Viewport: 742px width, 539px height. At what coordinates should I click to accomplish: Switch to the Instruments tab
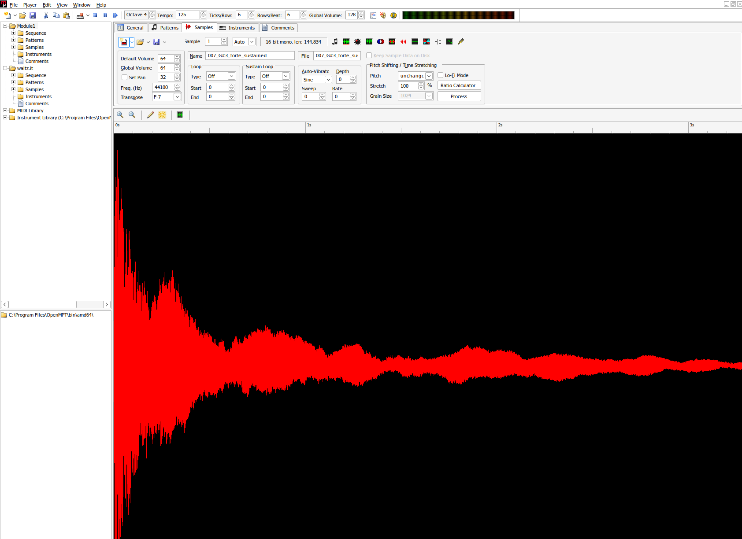click(237, 28)
